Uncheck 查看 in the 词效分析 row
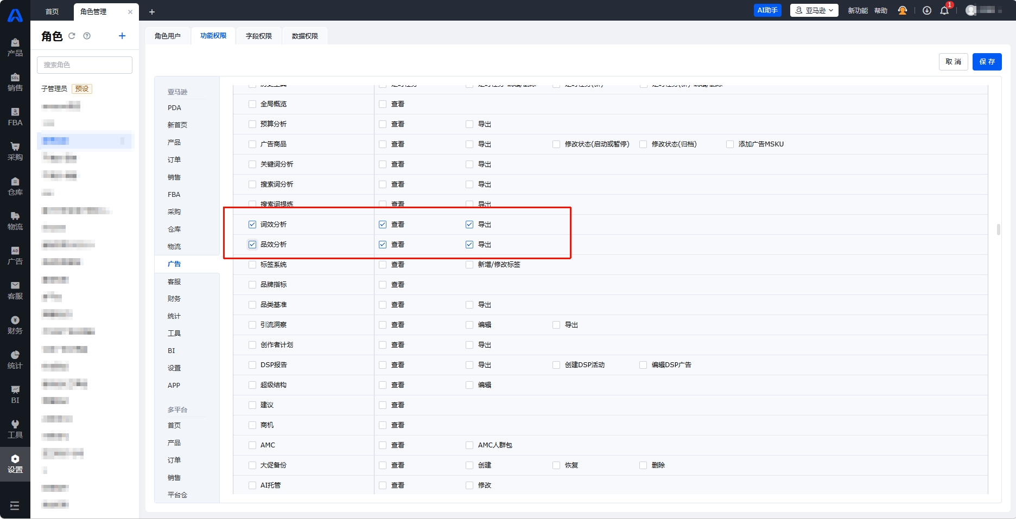Screen dimensions: 1016x519 click(x=383, y=225)
